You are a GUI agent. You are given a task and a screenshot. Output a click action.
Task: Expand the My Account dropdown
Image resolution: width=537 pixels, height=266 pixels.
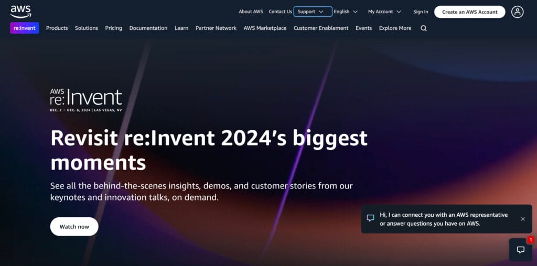tap(384, 12)
